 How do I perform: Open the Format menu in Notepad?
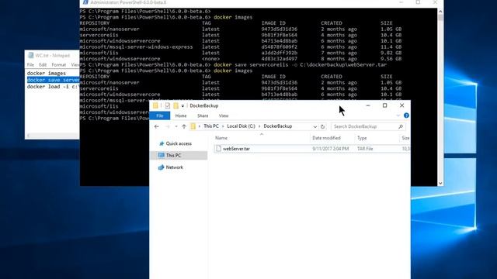pos(59,65)
